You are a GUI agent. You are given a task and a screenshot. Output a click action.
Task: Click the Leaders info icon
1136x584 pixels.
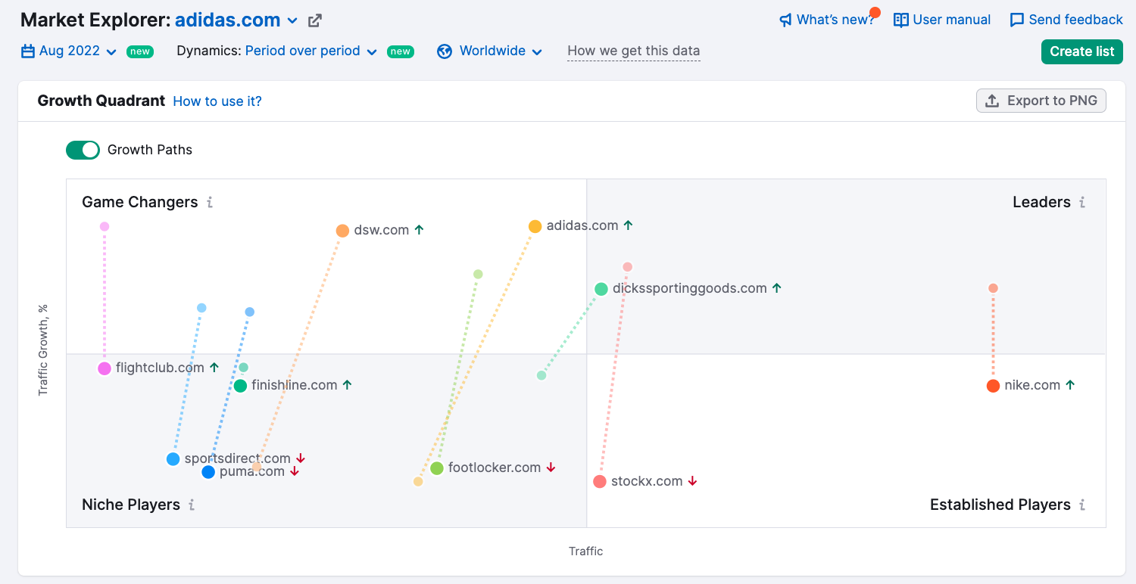[1082, 203]
